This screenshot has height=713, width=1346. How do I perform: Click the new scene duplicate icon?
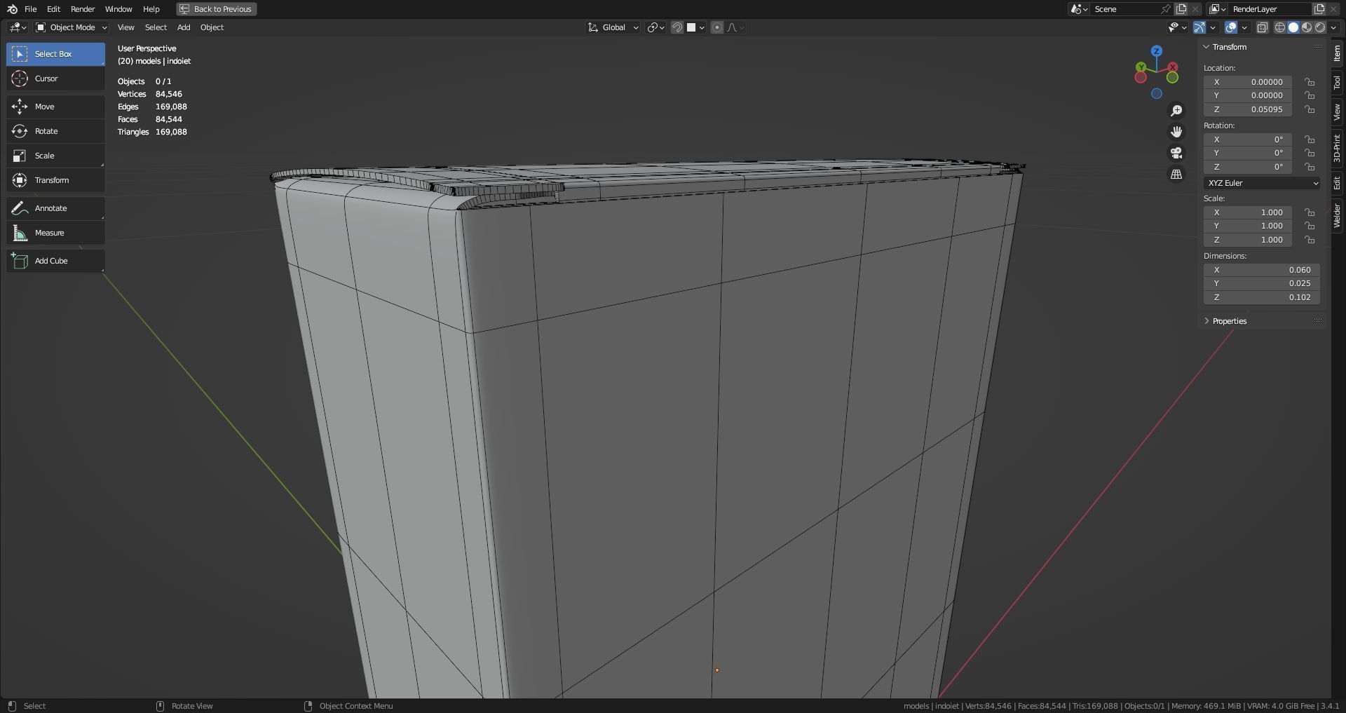click(1181, 9)
